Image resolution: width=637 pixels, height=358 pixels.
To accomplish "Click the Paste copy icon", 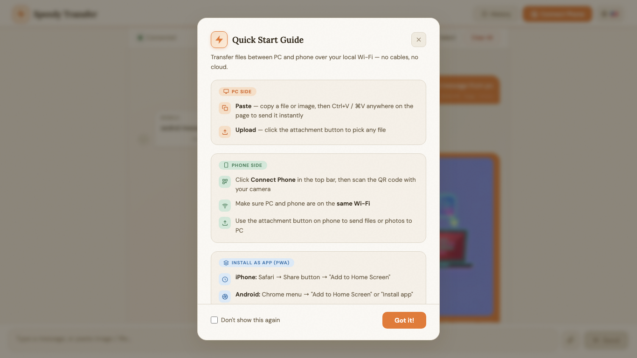I will pyautogui.click(x=225, y=108).
